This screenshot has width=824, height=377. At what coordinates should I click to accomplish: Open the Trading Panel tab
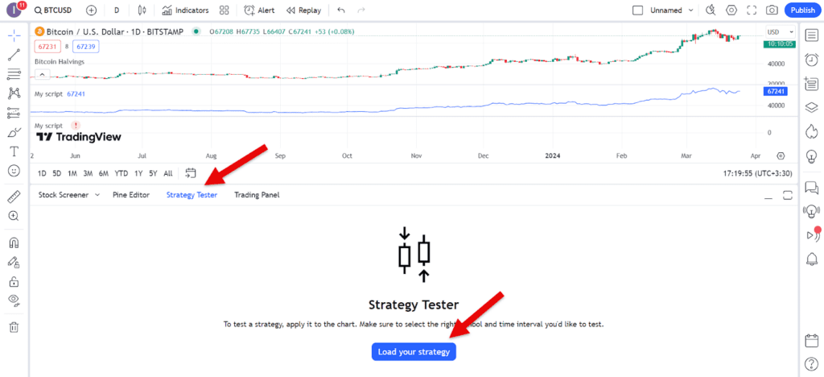pos(256,195)
